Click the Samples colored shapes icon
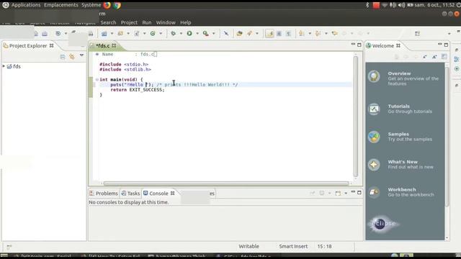 point(374,137)
